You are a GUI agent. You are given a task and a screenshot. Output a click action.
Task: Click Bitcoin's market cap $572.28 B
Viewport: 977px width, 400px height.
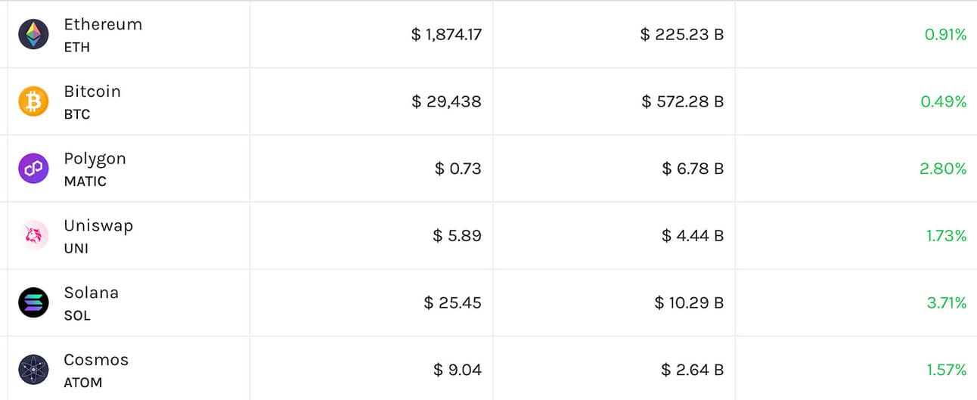(x=682, y=101)
